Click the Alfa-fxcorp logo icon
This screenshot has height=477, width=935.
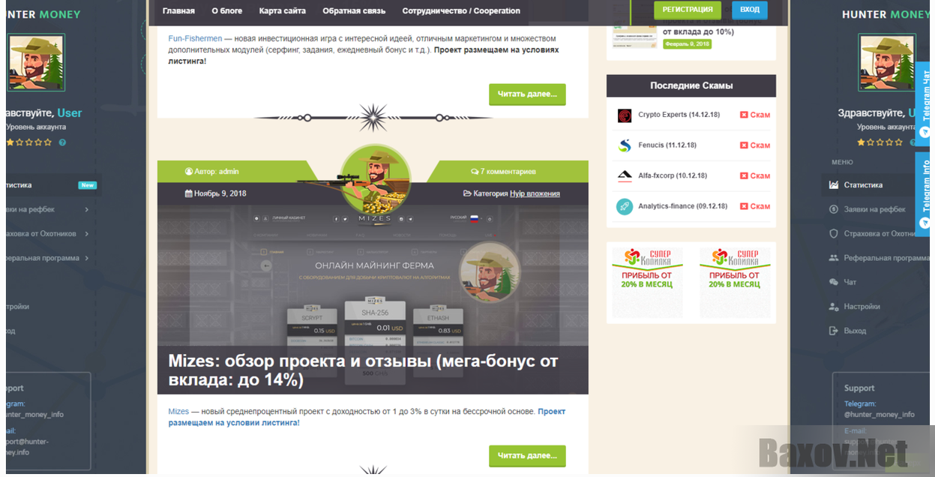click(x=625, y=176)
